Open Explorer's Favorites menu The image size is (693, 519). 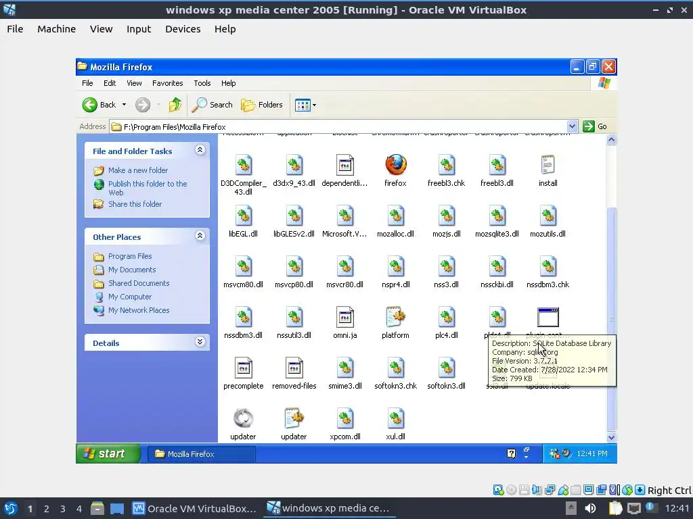tap(168, 83)
